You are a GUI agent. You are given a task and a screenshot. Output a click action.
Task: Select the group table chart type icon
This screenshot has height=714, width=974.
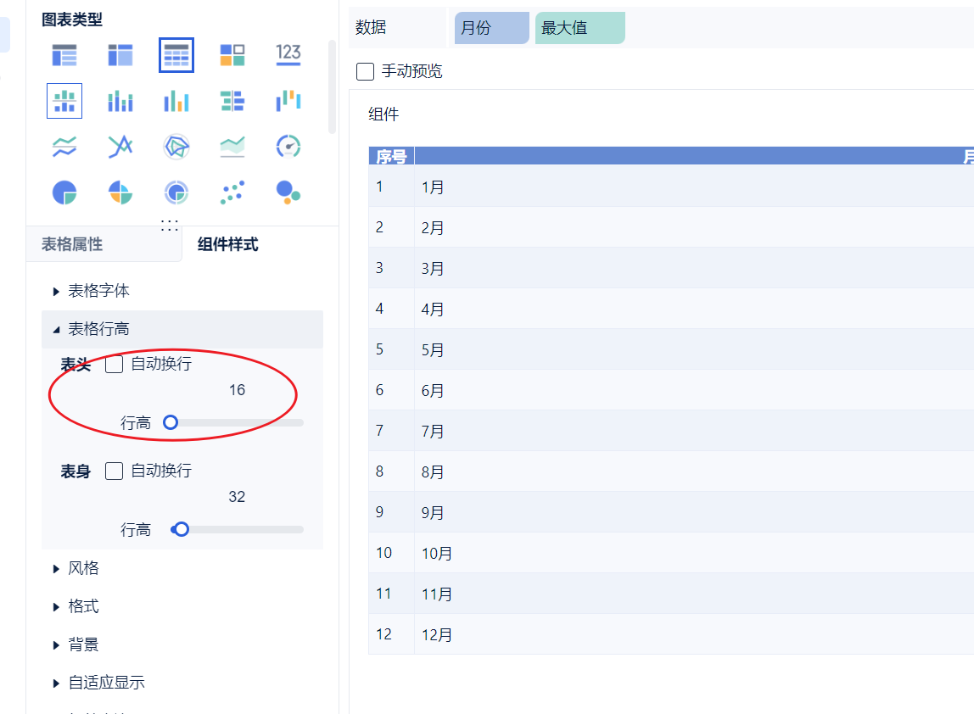click(64, 55)
